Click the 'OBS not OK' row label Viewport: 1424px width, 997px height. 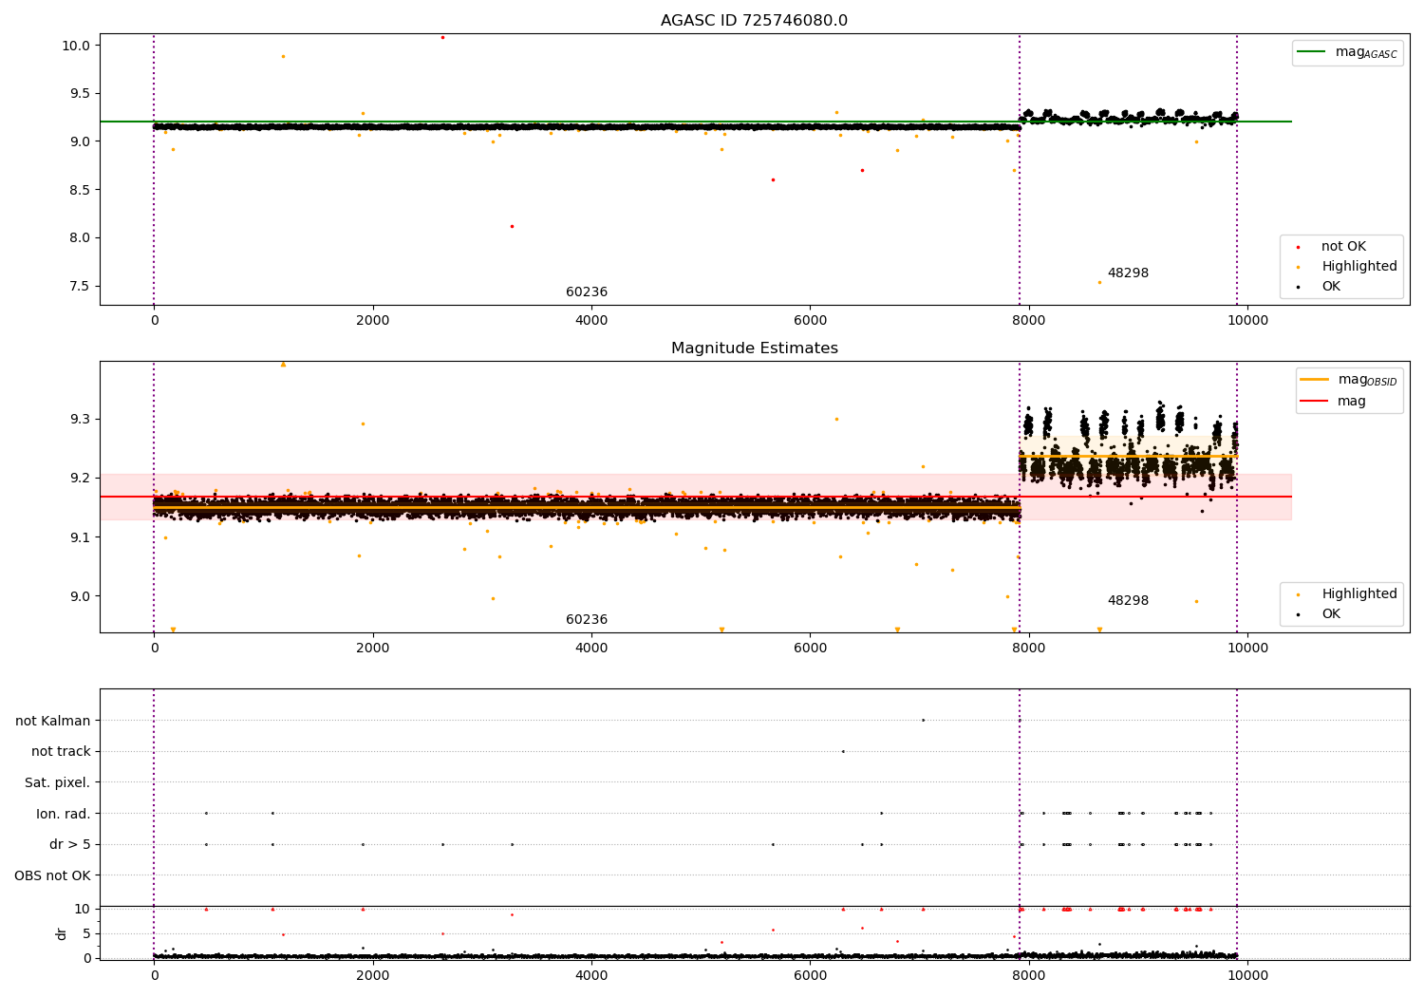[52, 875]
